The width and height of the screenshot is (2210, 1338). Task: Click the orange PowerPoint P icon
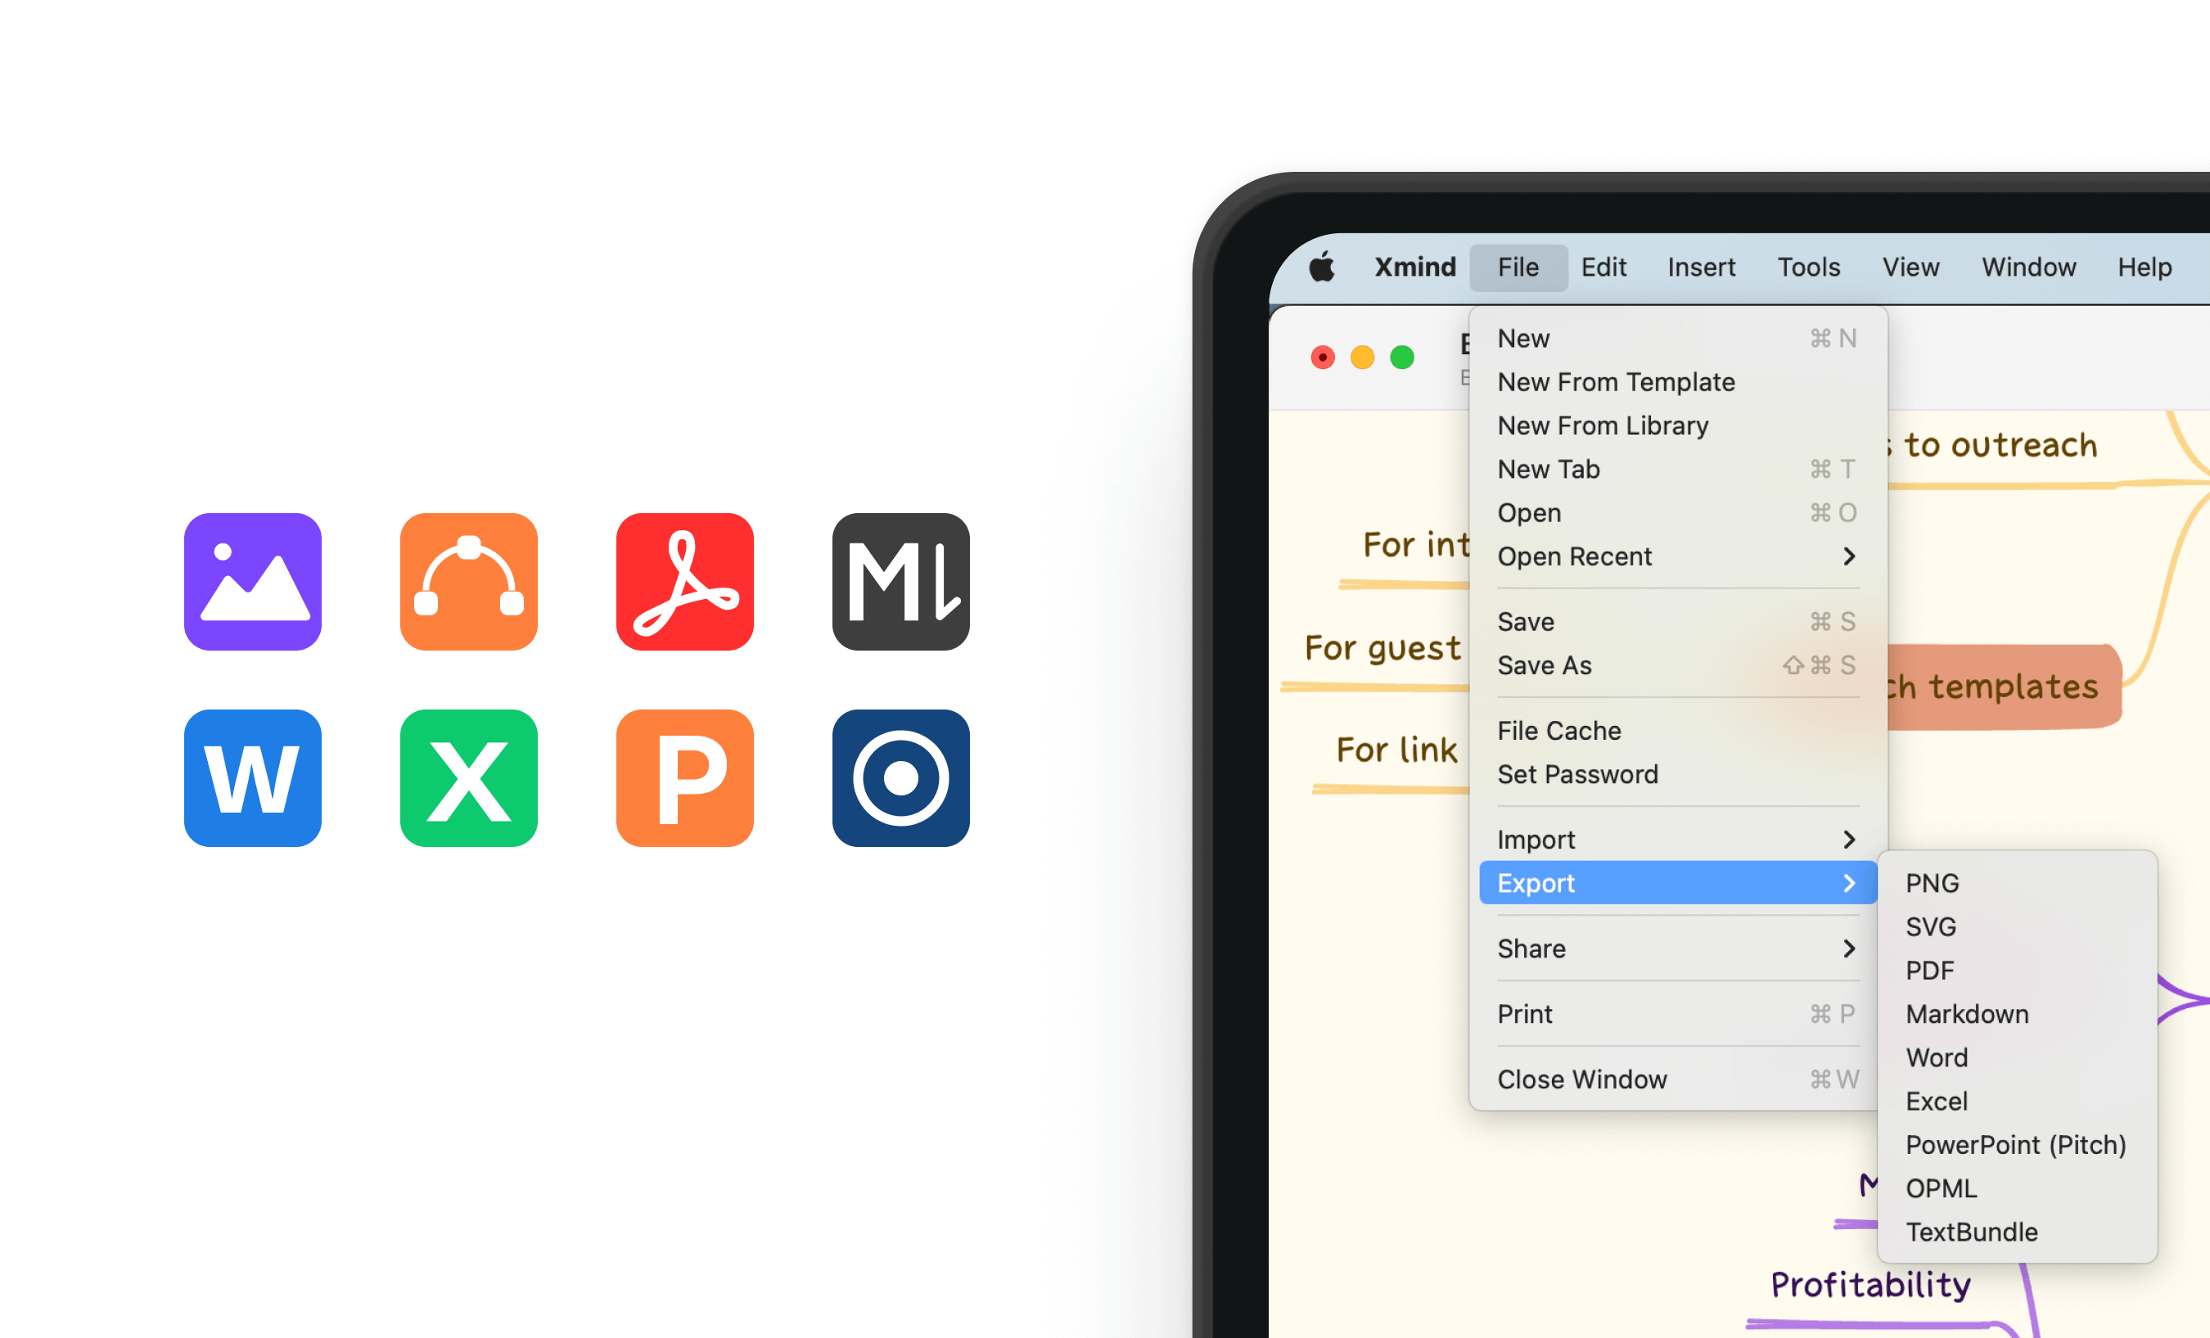pos(685,778)
